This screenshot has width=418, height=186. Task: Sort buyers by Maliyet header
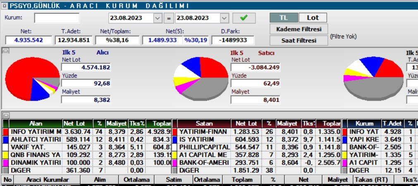(x=117, y=124)
